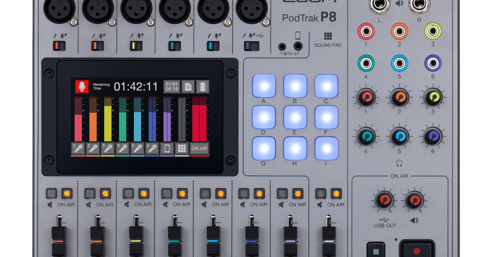Flip the dark-blue input 6 USB switch
This screenshot has width=492, height=257.
coord(251,46)
